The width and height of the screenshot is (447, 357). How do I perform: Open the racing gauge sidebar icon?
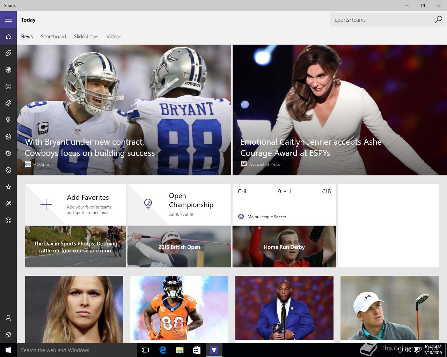8,153
